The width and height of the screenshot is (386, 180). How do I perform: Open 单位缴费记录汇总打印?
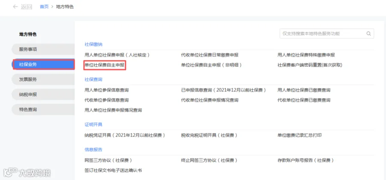click(x=299, y=135)
